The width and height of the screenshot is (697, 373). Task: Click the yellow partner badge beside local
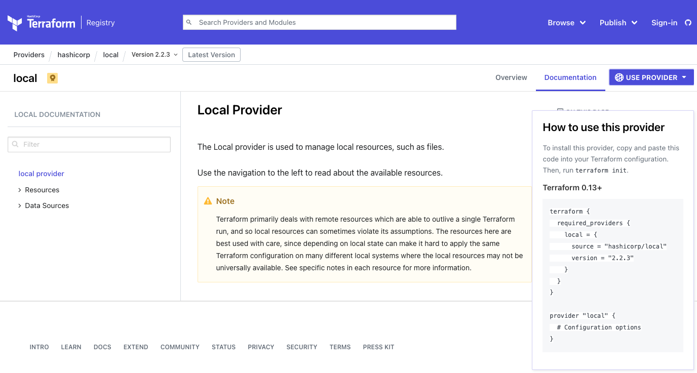tap(52, 78)
